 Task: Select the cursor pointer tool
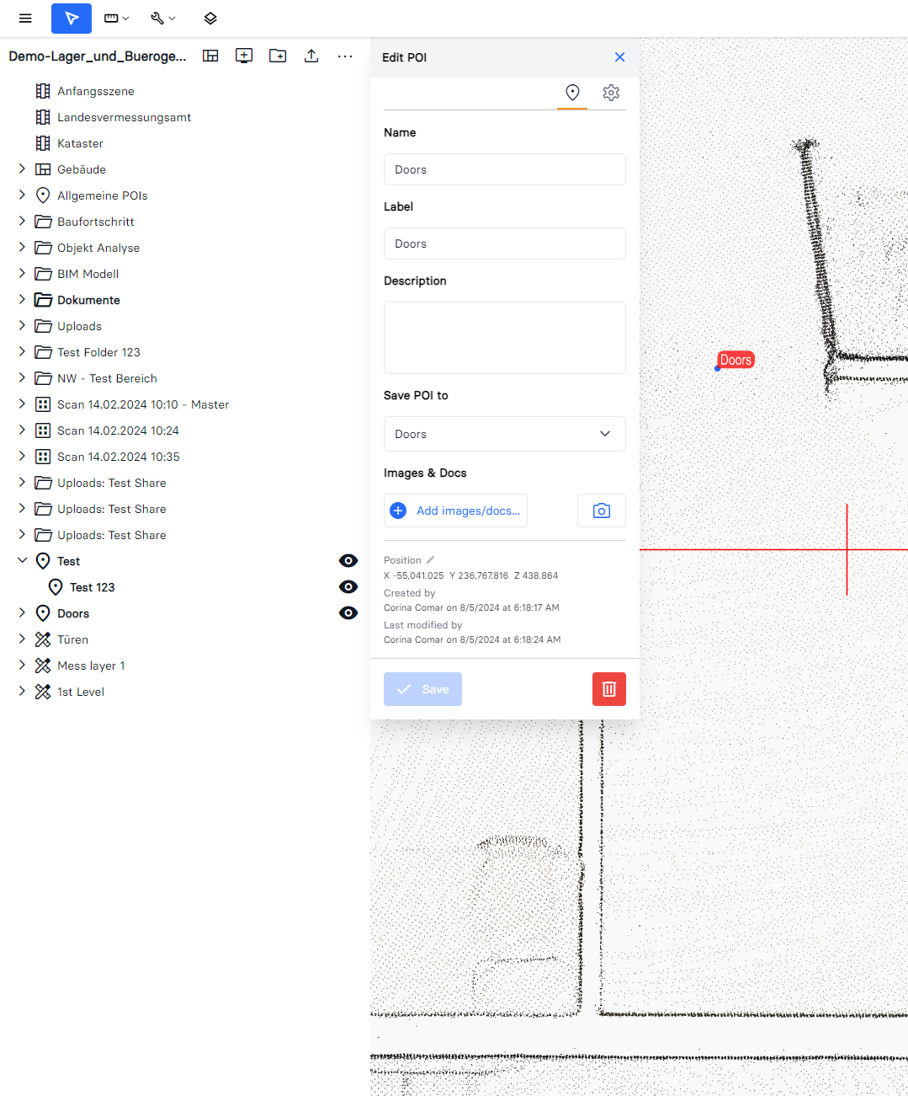click(72, 19)
